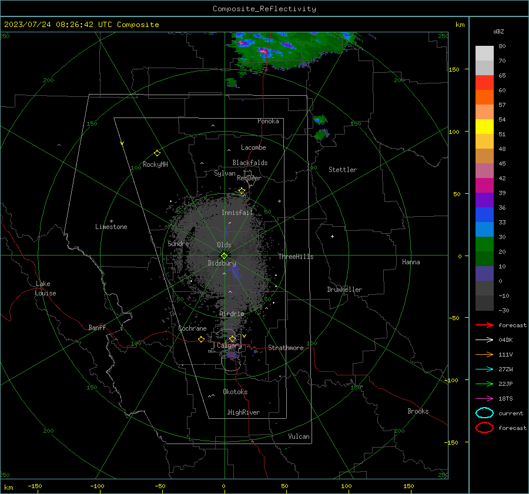Click the cyan 27ZW arrow legend icon
Screen dimensions: 529x494
[484, 369]
